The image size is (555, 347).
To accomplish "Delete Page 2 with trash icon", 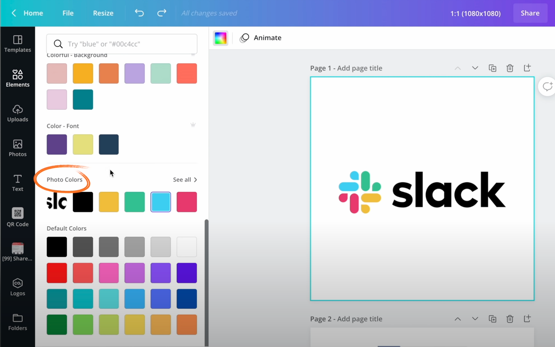I will point(510,319).
